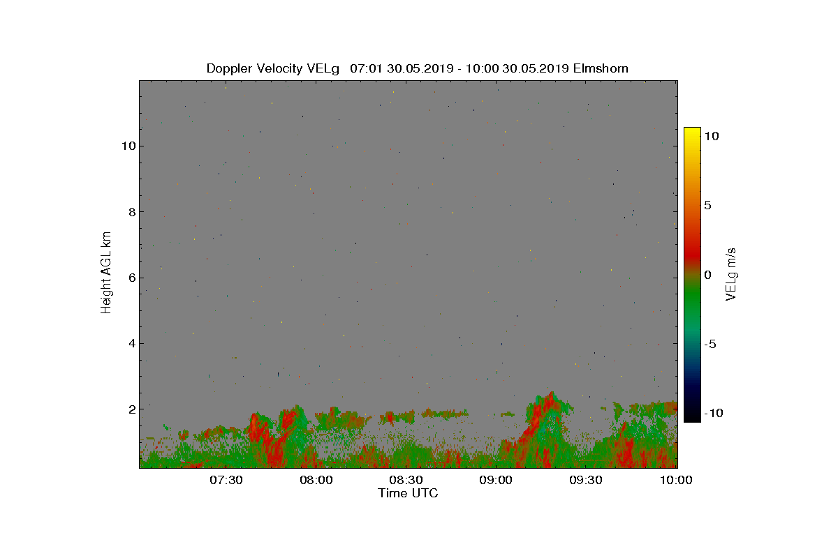Click the '08:30' time tick label
The width and height of the screenshot is (838, 558).
(x=406, y=480)
